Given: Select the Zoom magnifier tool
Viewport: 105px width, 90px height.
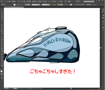Looking at the screenshot, I should (2, 67).
